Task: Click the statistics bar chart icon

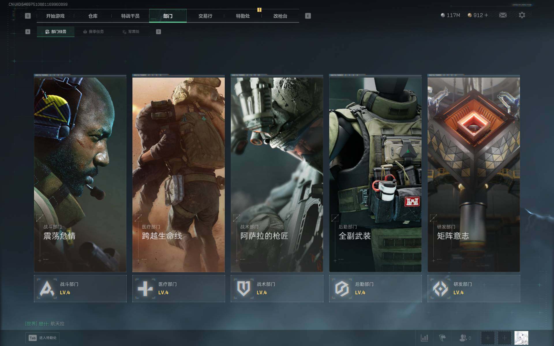Action: coord(424,338)
